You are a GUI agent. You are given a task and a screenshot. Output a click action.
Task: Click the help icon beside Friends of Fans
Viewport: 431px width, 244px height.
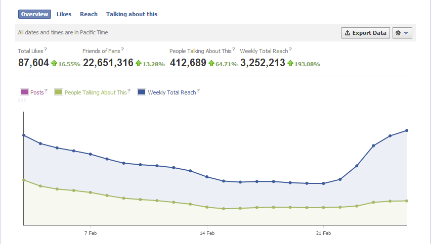122,49
